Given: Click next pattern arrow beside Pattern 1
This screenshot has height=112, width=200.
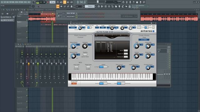Looking at the screenshot, I should tap(96, 6).
